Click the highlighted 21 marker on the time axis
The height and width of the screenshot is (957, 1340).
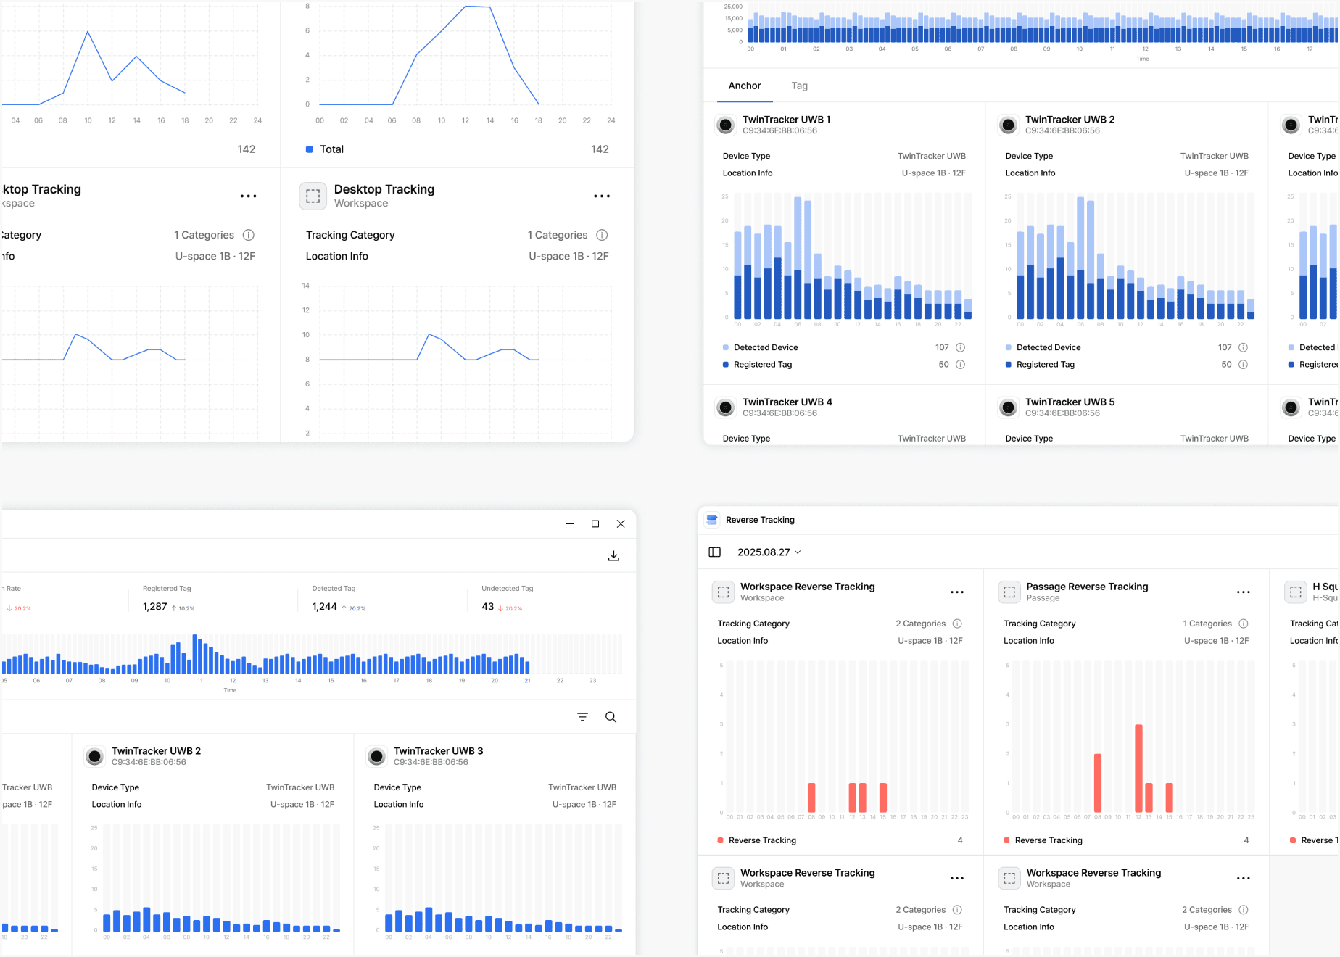pos(527,681)
